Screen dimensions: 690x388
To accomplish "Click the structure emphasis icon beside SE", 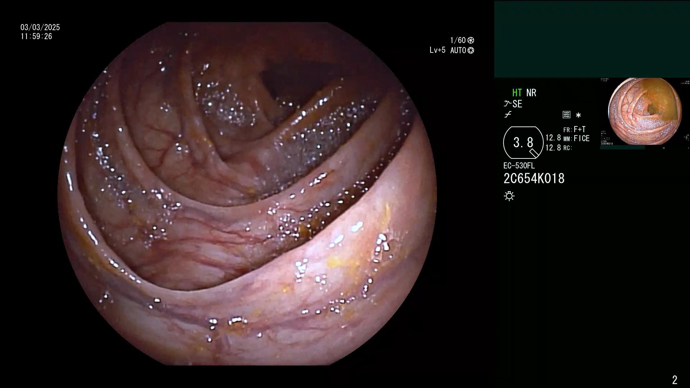I will pyautogui.click(x=507, y=104).
